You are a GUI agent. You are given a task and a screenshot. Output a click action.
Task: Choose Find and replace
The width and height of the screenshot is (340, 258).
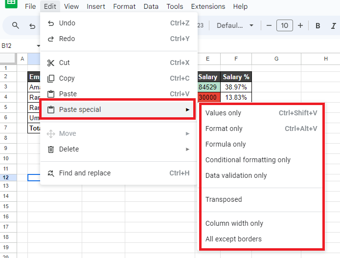point(118,173)
